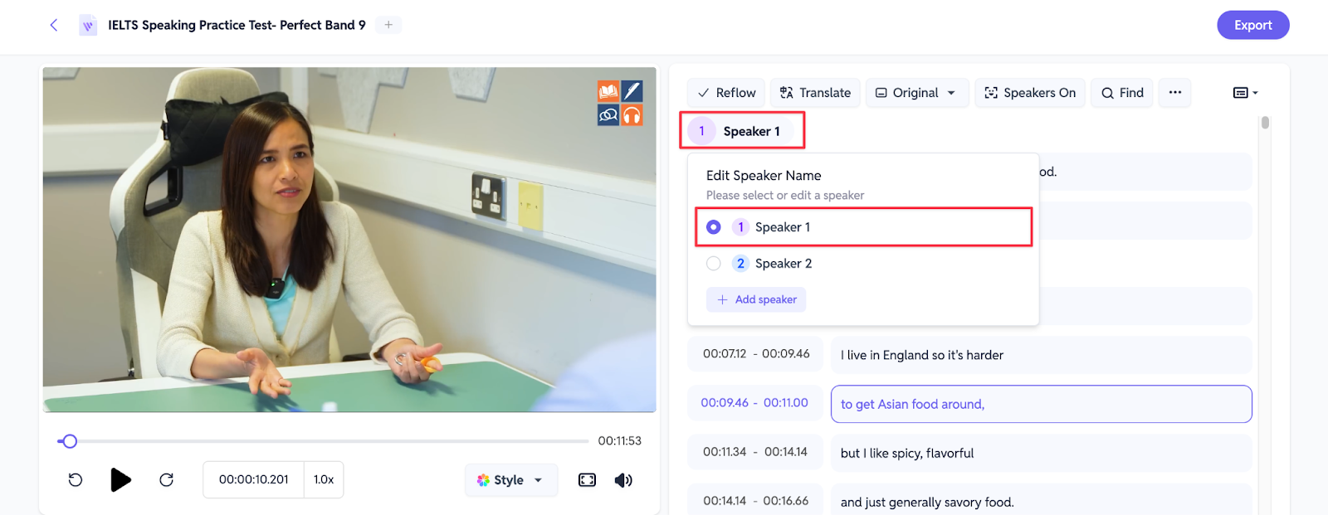1328x515 pixels.
Task: Rewind with the counter-clockwise arrow icon
Action: click(75, 480)
